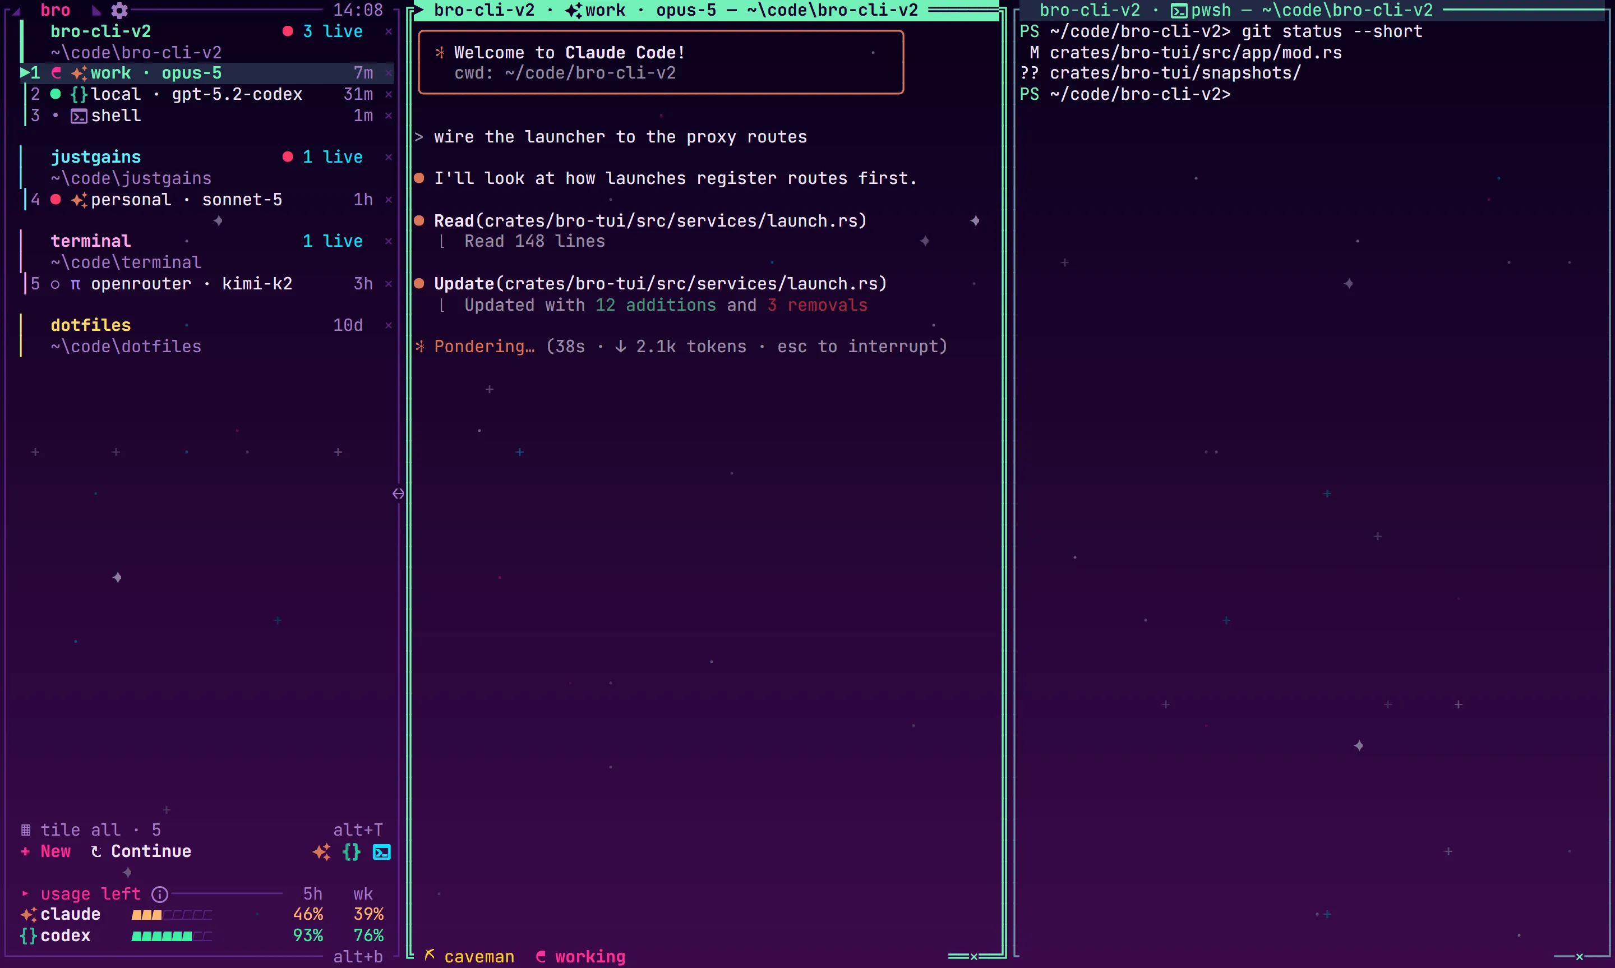Select session 5 openrouter kimi-k2
Viewport: 1615px width, 968px height.
207,284
